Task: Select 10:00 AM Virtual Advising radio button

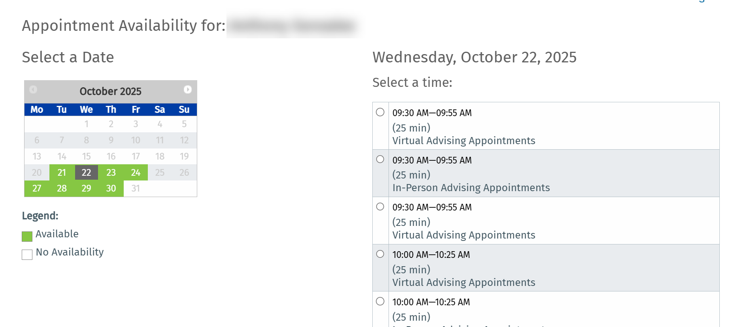Action: 380,254
